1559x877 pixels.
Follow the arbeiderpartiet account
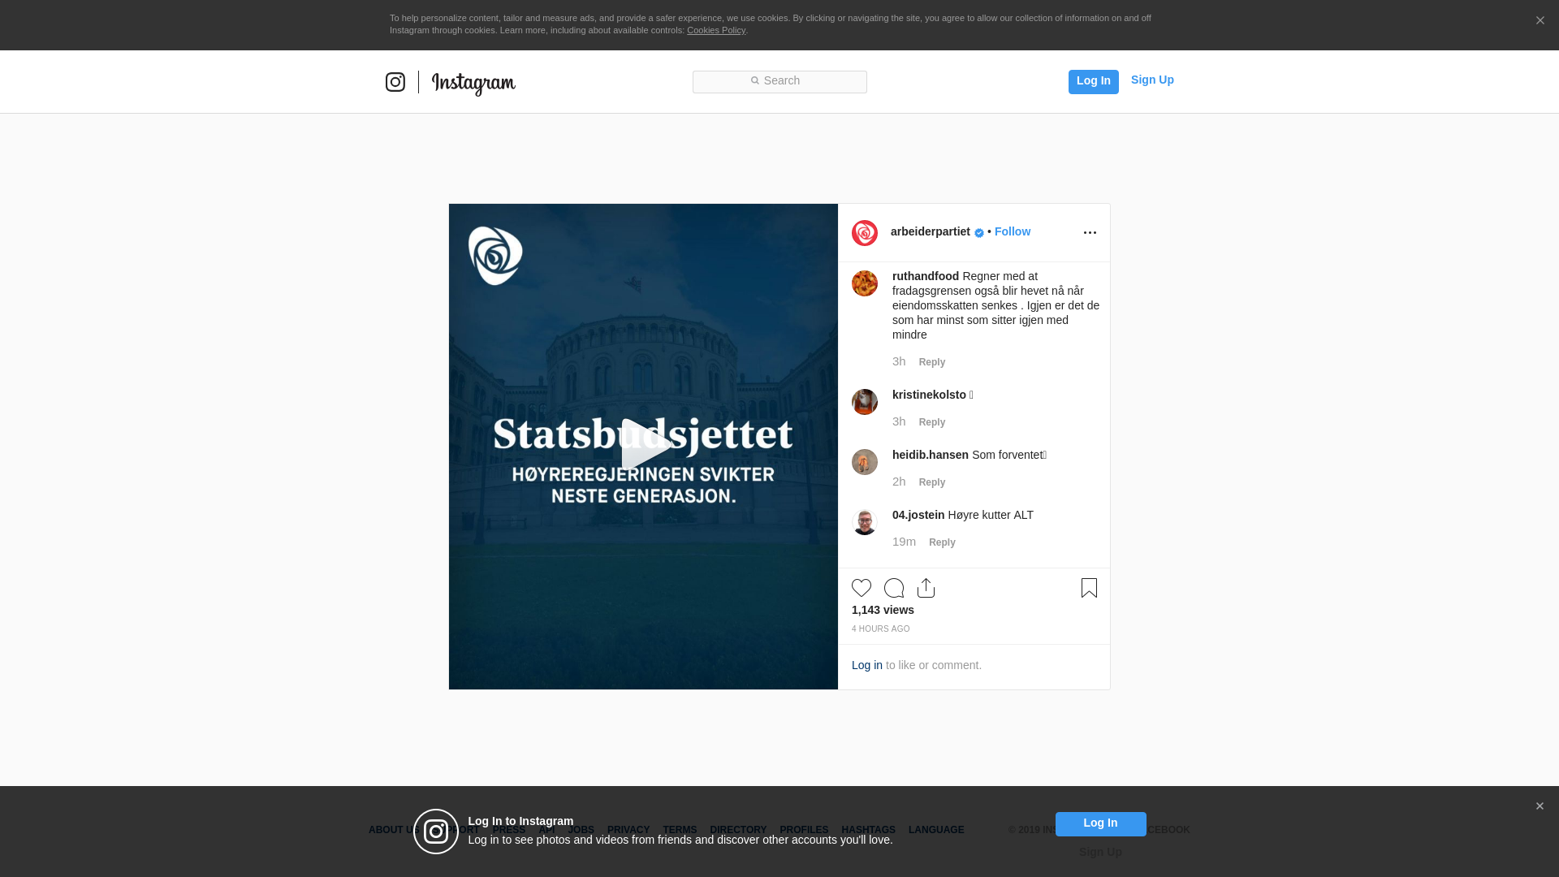tap(1013, 231)
